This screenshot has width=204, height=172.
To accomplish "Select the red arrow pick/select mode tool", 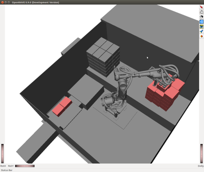I will click(201, 7).
